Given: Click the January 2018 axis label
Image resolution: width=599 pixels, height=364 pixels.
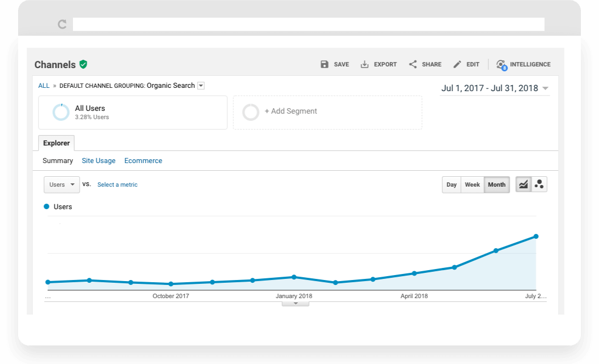Looking at the screenshot, I should click(294, 296).
